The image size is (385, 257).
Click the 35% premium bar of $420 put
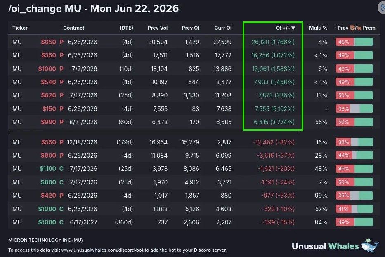[354, 196]
